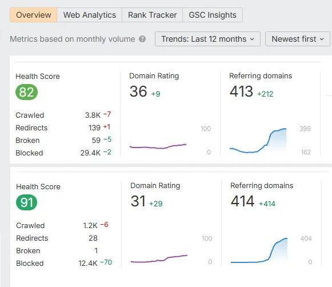Click the -70 Blocked change value

[106, 262]
